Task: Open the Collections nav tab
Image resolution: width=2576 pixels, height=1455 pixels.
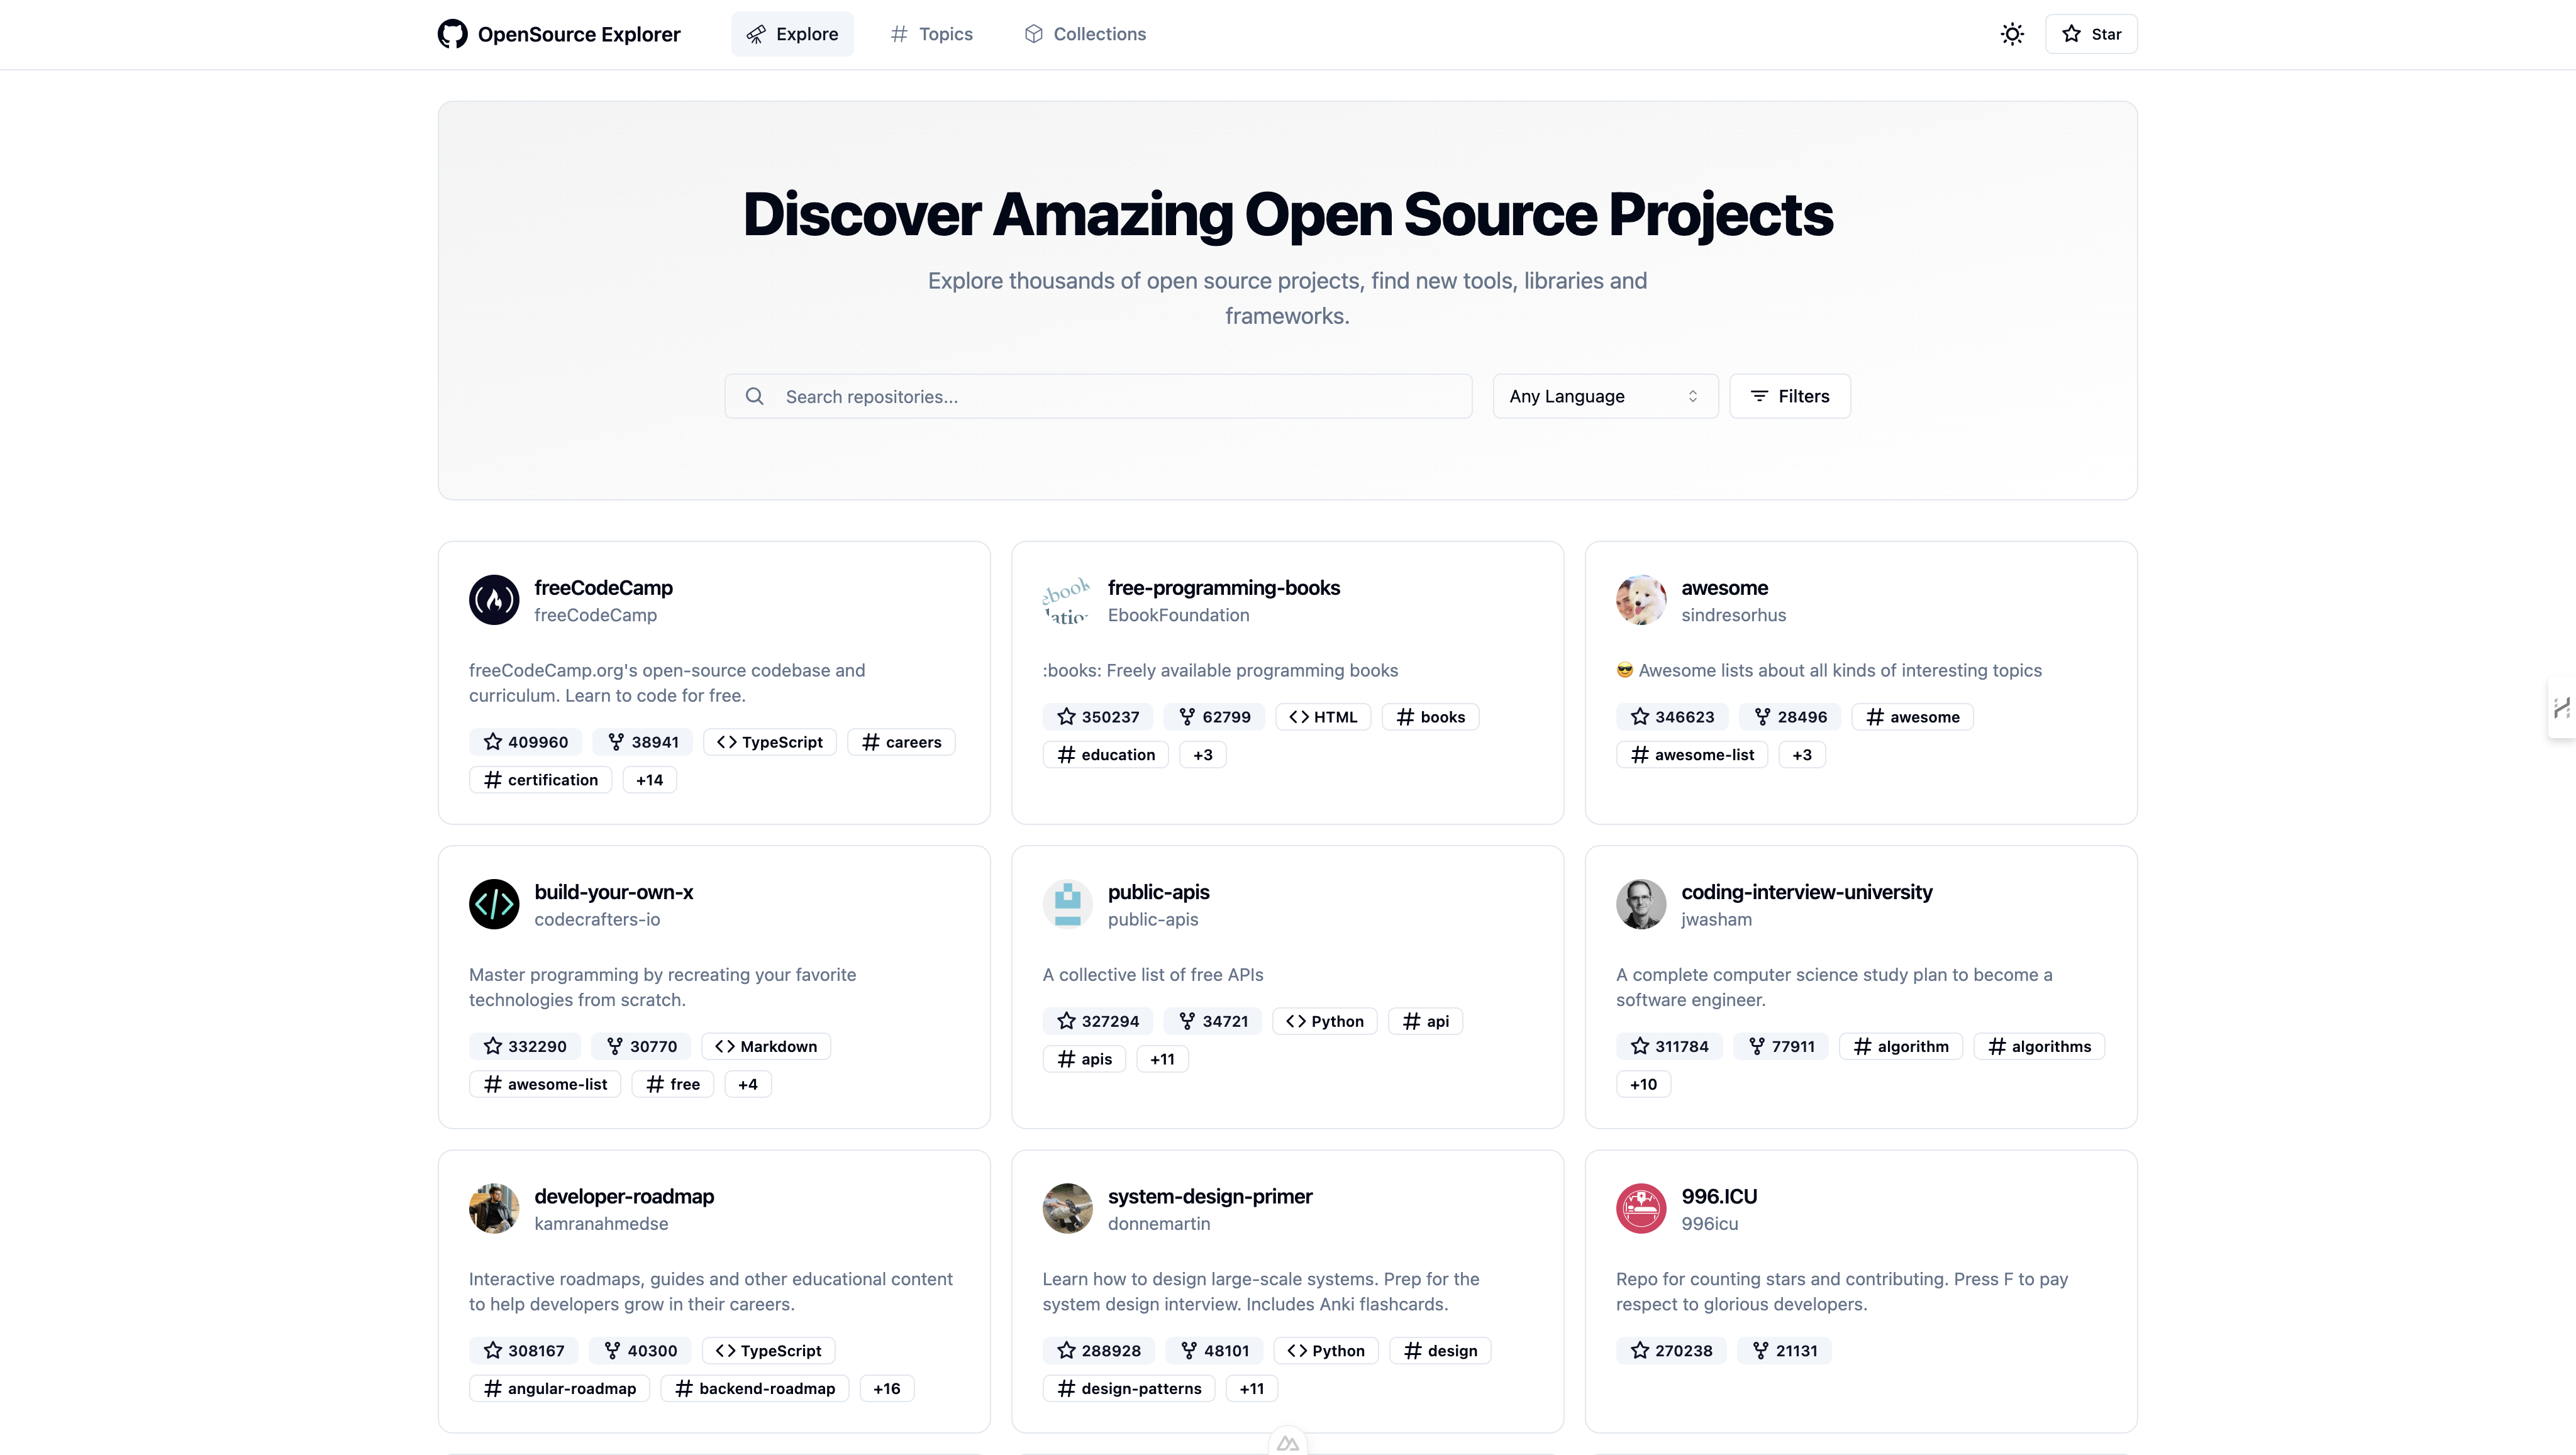Action: click(1085, 34)
